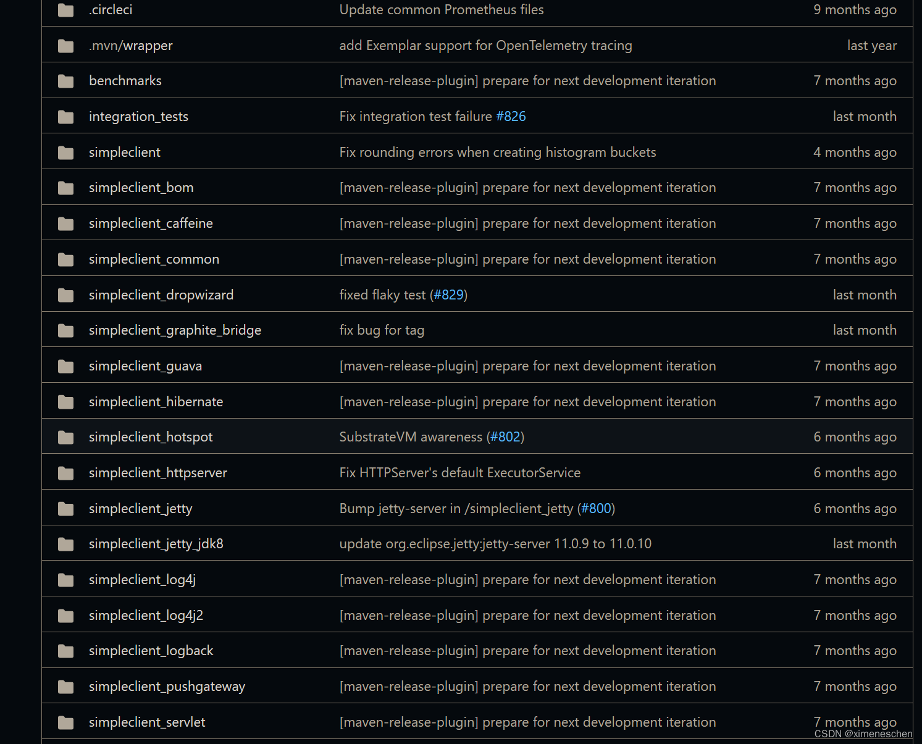Open simpleclient_jetty_jdk8 folder
Image resolution: width=922 pixels, height=744 pixels.
point(156,544)
